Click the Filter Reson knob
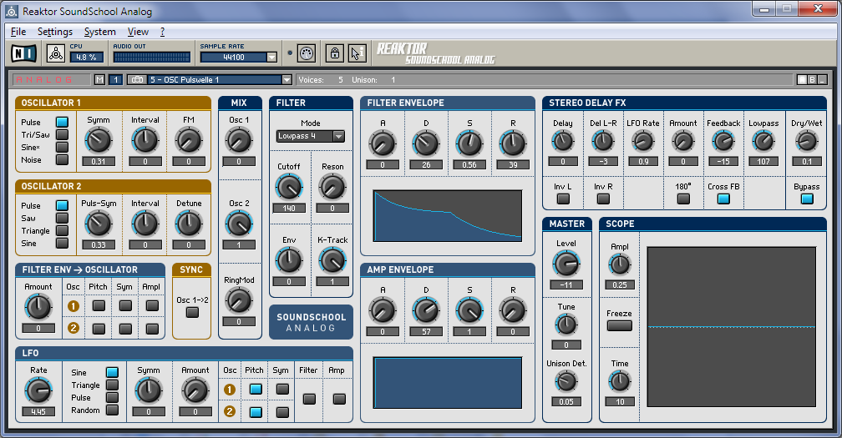The width and height of the screenshot is (842, 438). 332,188
